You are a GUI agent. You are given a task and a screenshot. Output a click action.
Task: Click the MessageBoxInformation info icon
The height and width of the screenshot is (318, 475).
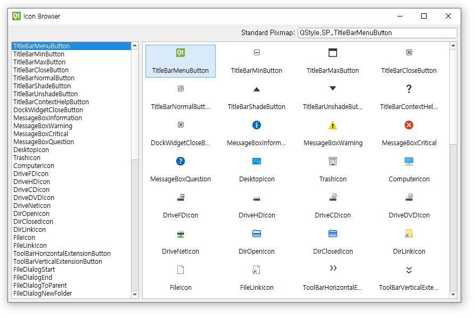(x=257, y=125)
